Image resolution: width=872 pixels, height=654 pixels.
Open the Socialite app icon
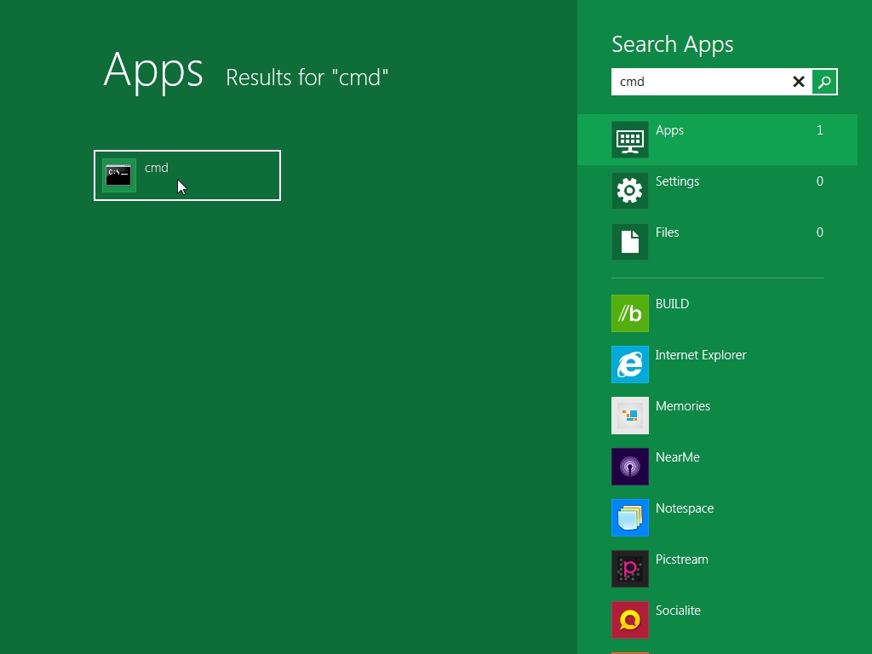tap(630, 620)
